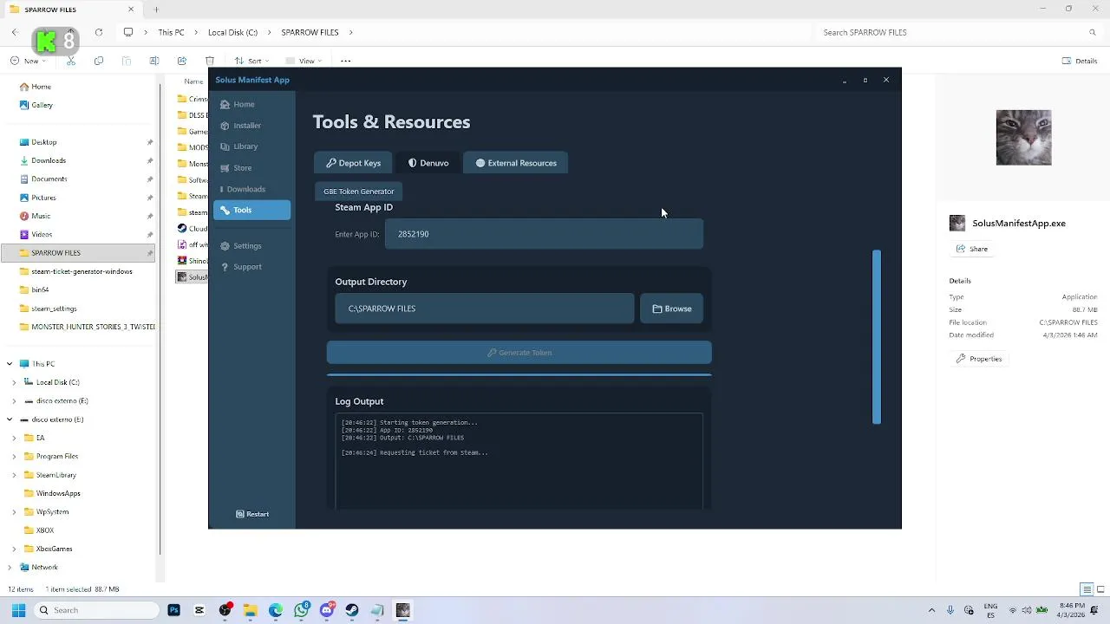Open the Sort dropdown in Explorer
This screenshot has height=624, width=1110.
(251, 61)
